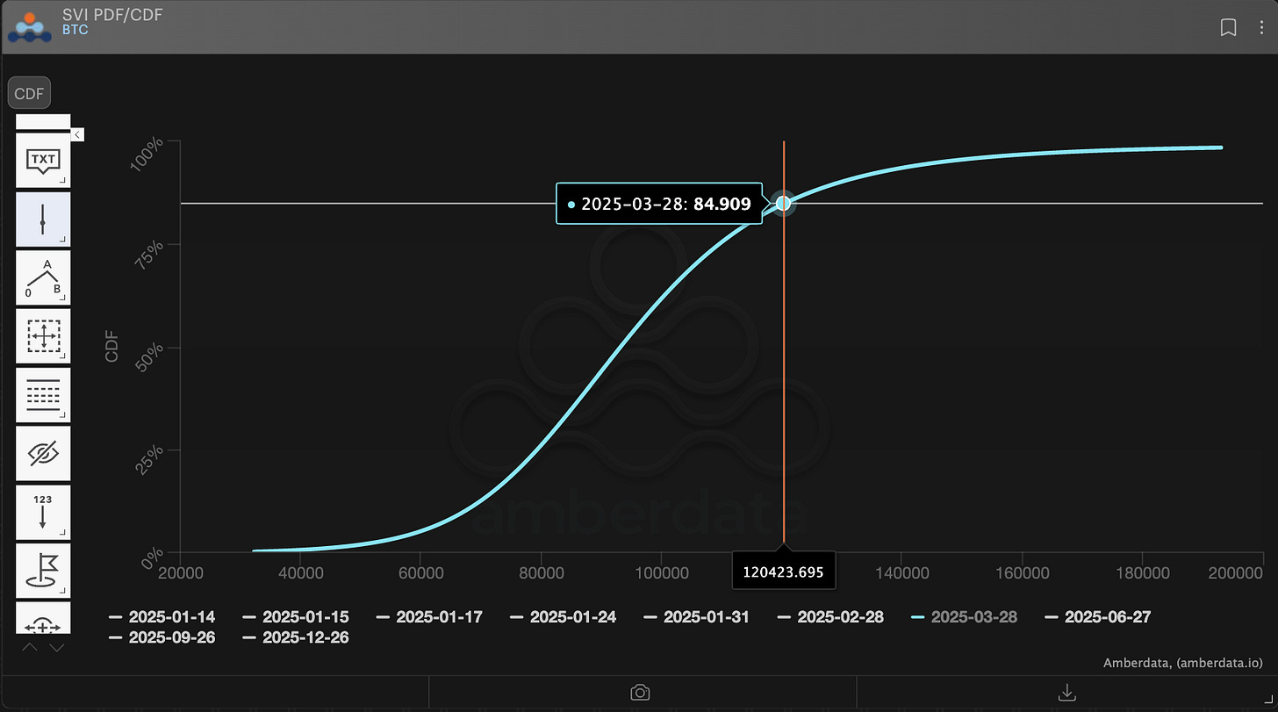Toggle the 2025-01-24 legend series

point(563,617)
